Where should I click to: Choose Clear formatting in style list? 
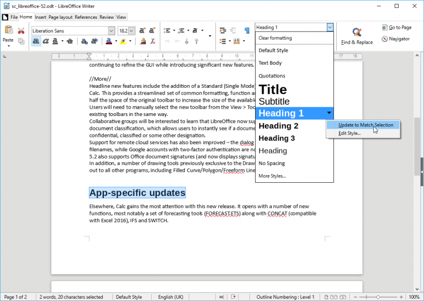coord(275,38)
